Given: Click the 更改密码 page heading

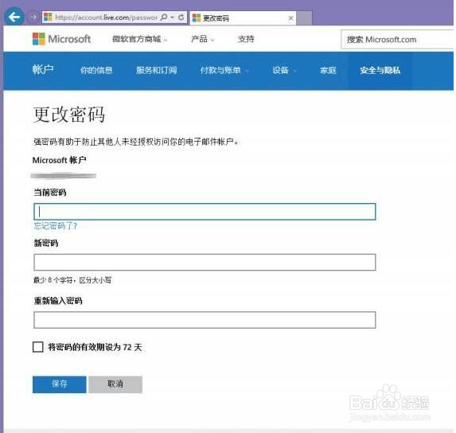Looking at the screenshot, I should point(69,115).
